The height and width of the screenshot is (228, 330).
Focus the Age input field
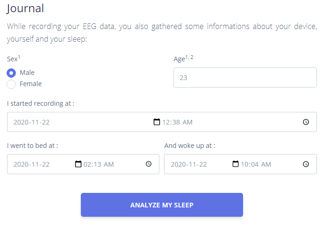click(245, 78)
